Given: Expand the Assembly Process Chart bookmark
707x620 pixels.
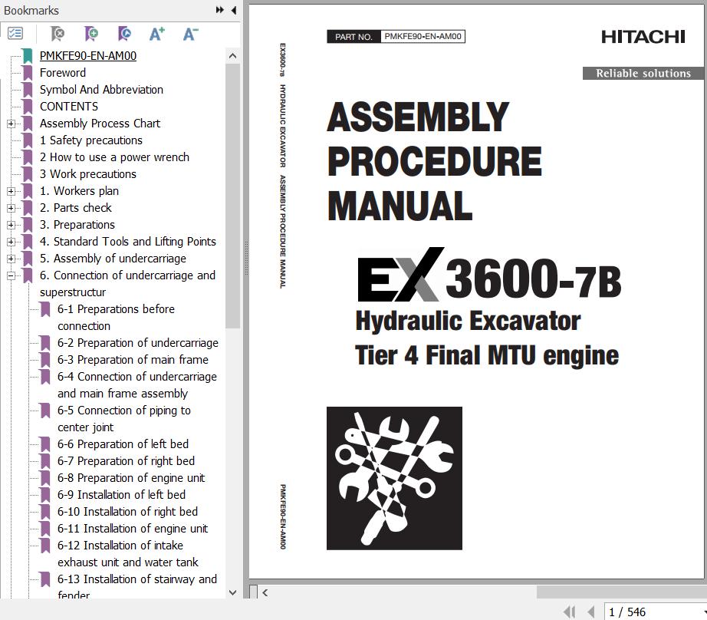Looking at the screenshot, I should pos(12,124).
